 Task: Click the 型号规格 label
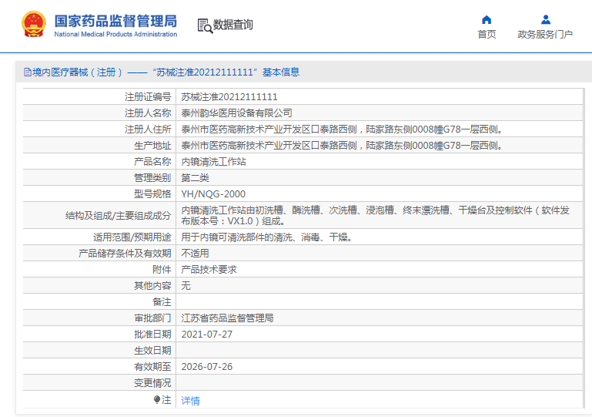click(152, 194)
